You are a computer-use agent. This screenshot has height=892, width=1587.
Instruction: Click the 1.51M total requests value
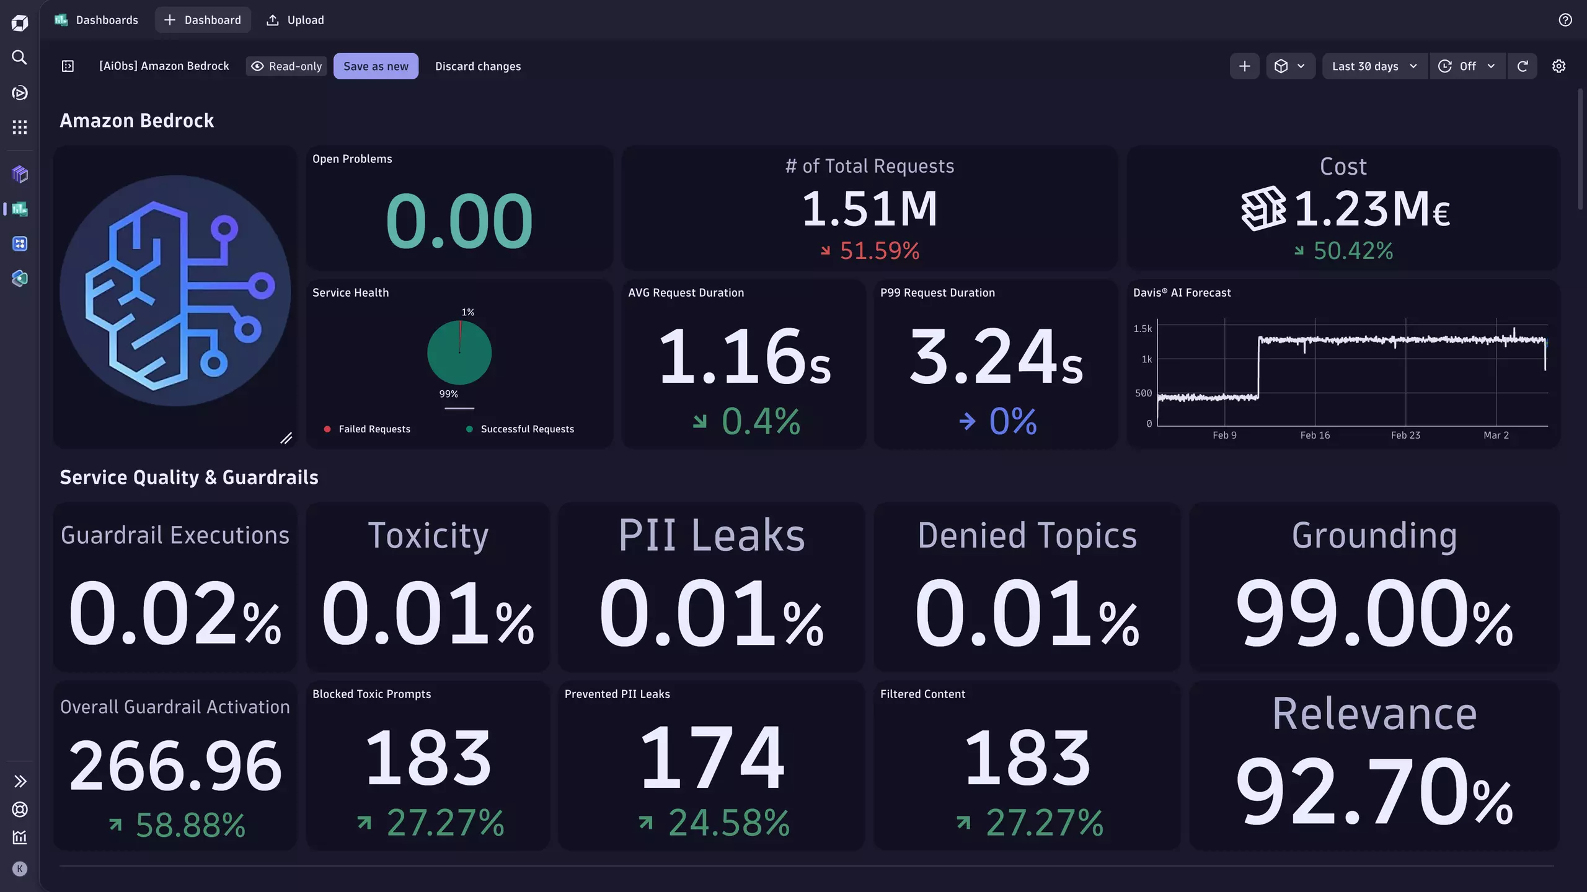870,209
